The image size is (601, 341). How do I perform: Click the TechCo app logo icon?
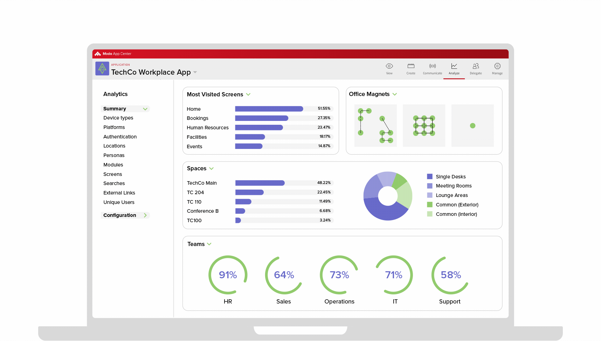pos(102,69)
